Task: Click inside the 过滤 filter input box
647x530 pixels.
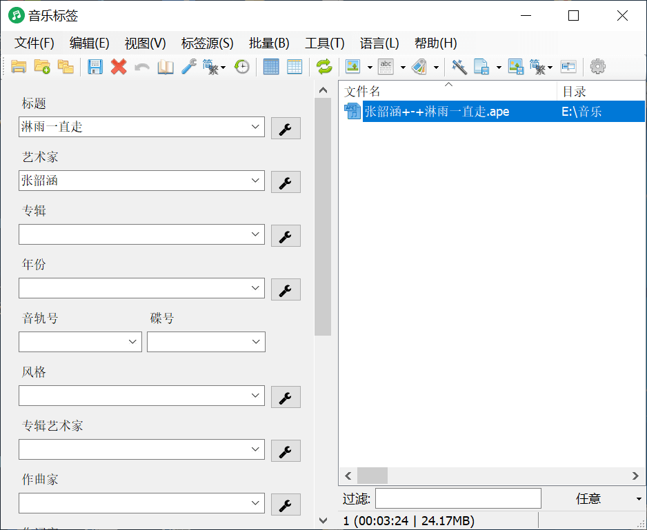Action: click(457, 498)
